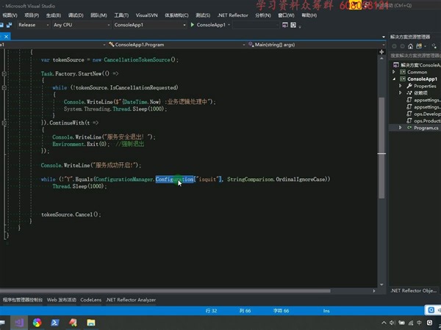Click the Forward arrow in Solution Explorer toolbar

point(402,46)
